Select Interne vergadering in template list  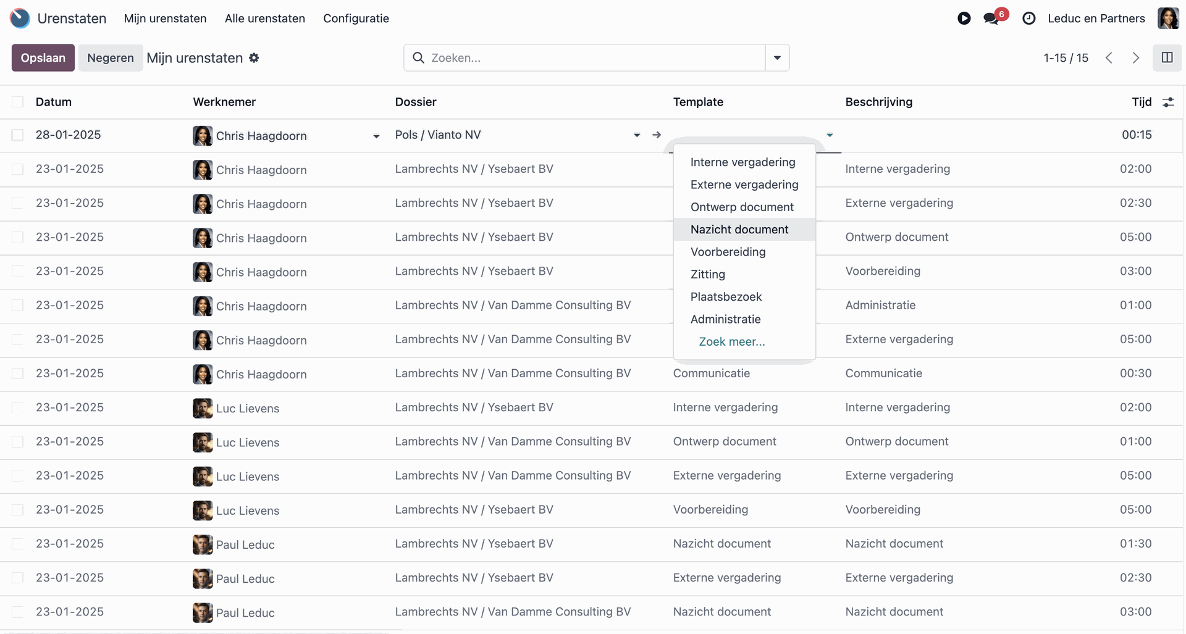pyautogui.click(x=744, y=162)
